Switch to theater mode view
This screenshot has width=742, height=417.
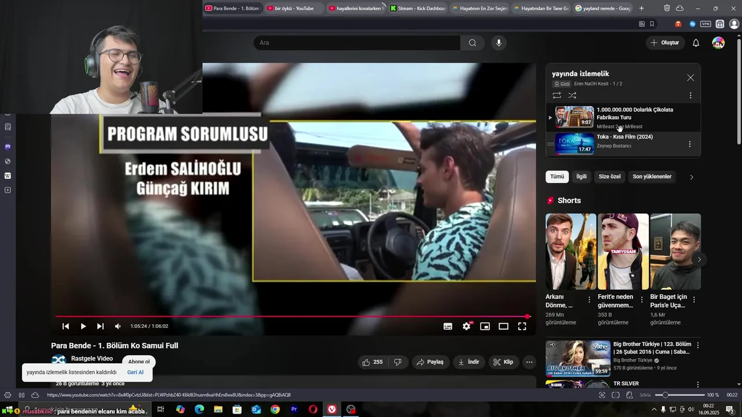(x=504, y=326)
